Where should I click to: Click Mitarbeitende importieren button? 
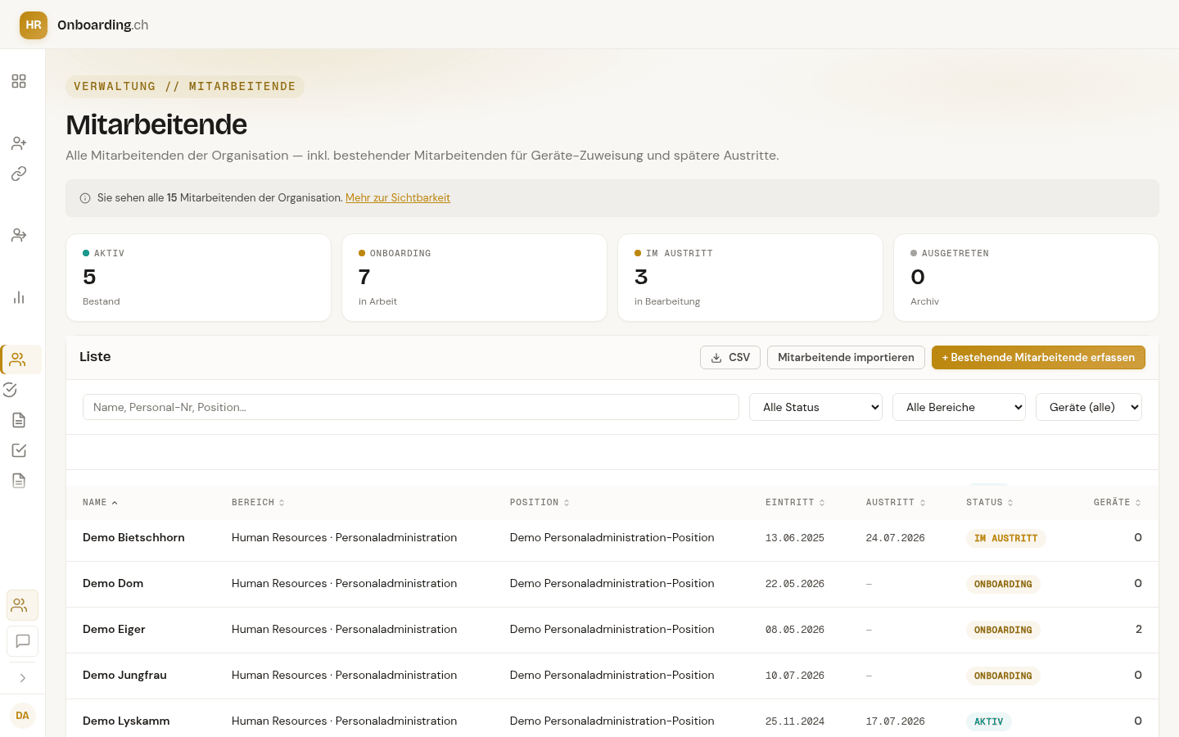[x=846, y=358]
